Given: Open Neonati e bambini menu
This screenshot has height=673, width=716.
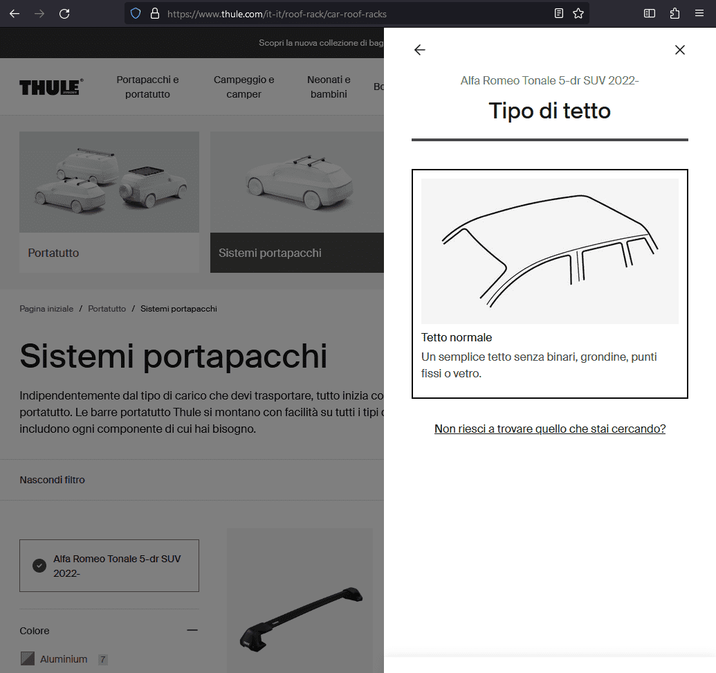Looking at the screenshot, I should 329,87.
